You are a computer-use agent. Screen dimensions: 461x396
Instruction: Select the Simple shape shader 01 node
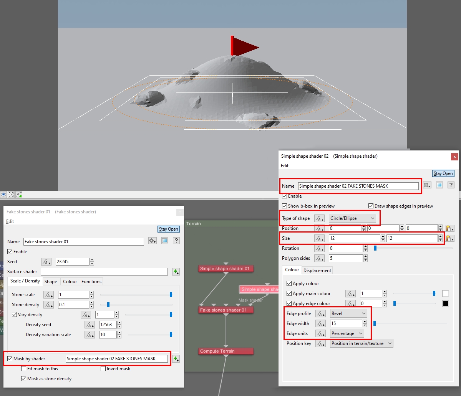(x=226, y=269)
